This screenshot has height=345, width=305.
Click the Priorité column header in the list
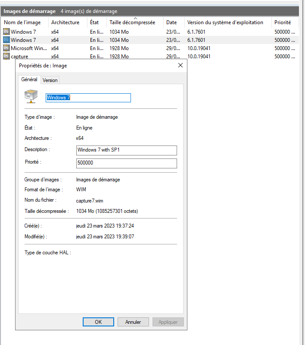[283, 22]
